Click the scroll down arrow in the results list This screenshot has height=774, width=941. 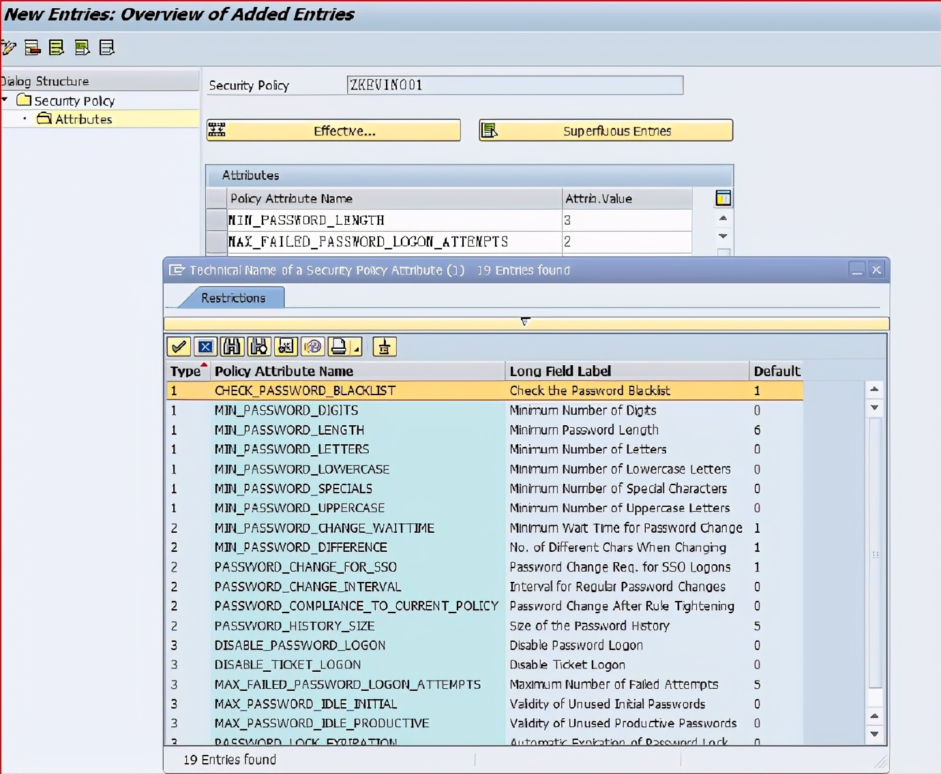(874, 734)
